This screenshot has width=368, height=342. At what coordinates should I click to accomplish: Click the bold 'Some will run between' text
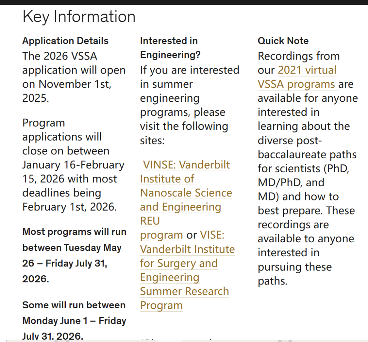74,305
